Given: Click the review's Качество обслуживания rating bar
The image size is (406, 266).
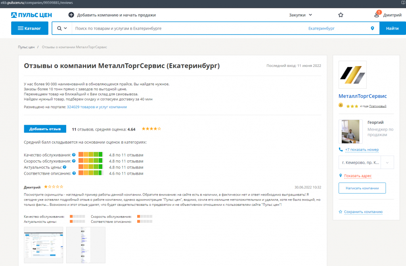Looking at the screenshot, I should [77, 217].
